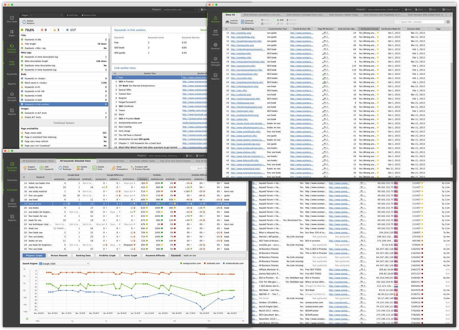The height and width of the screenshot is (330, 459).
Task: Select the Only Partners Added Today tab
Action: coord(343,15)
